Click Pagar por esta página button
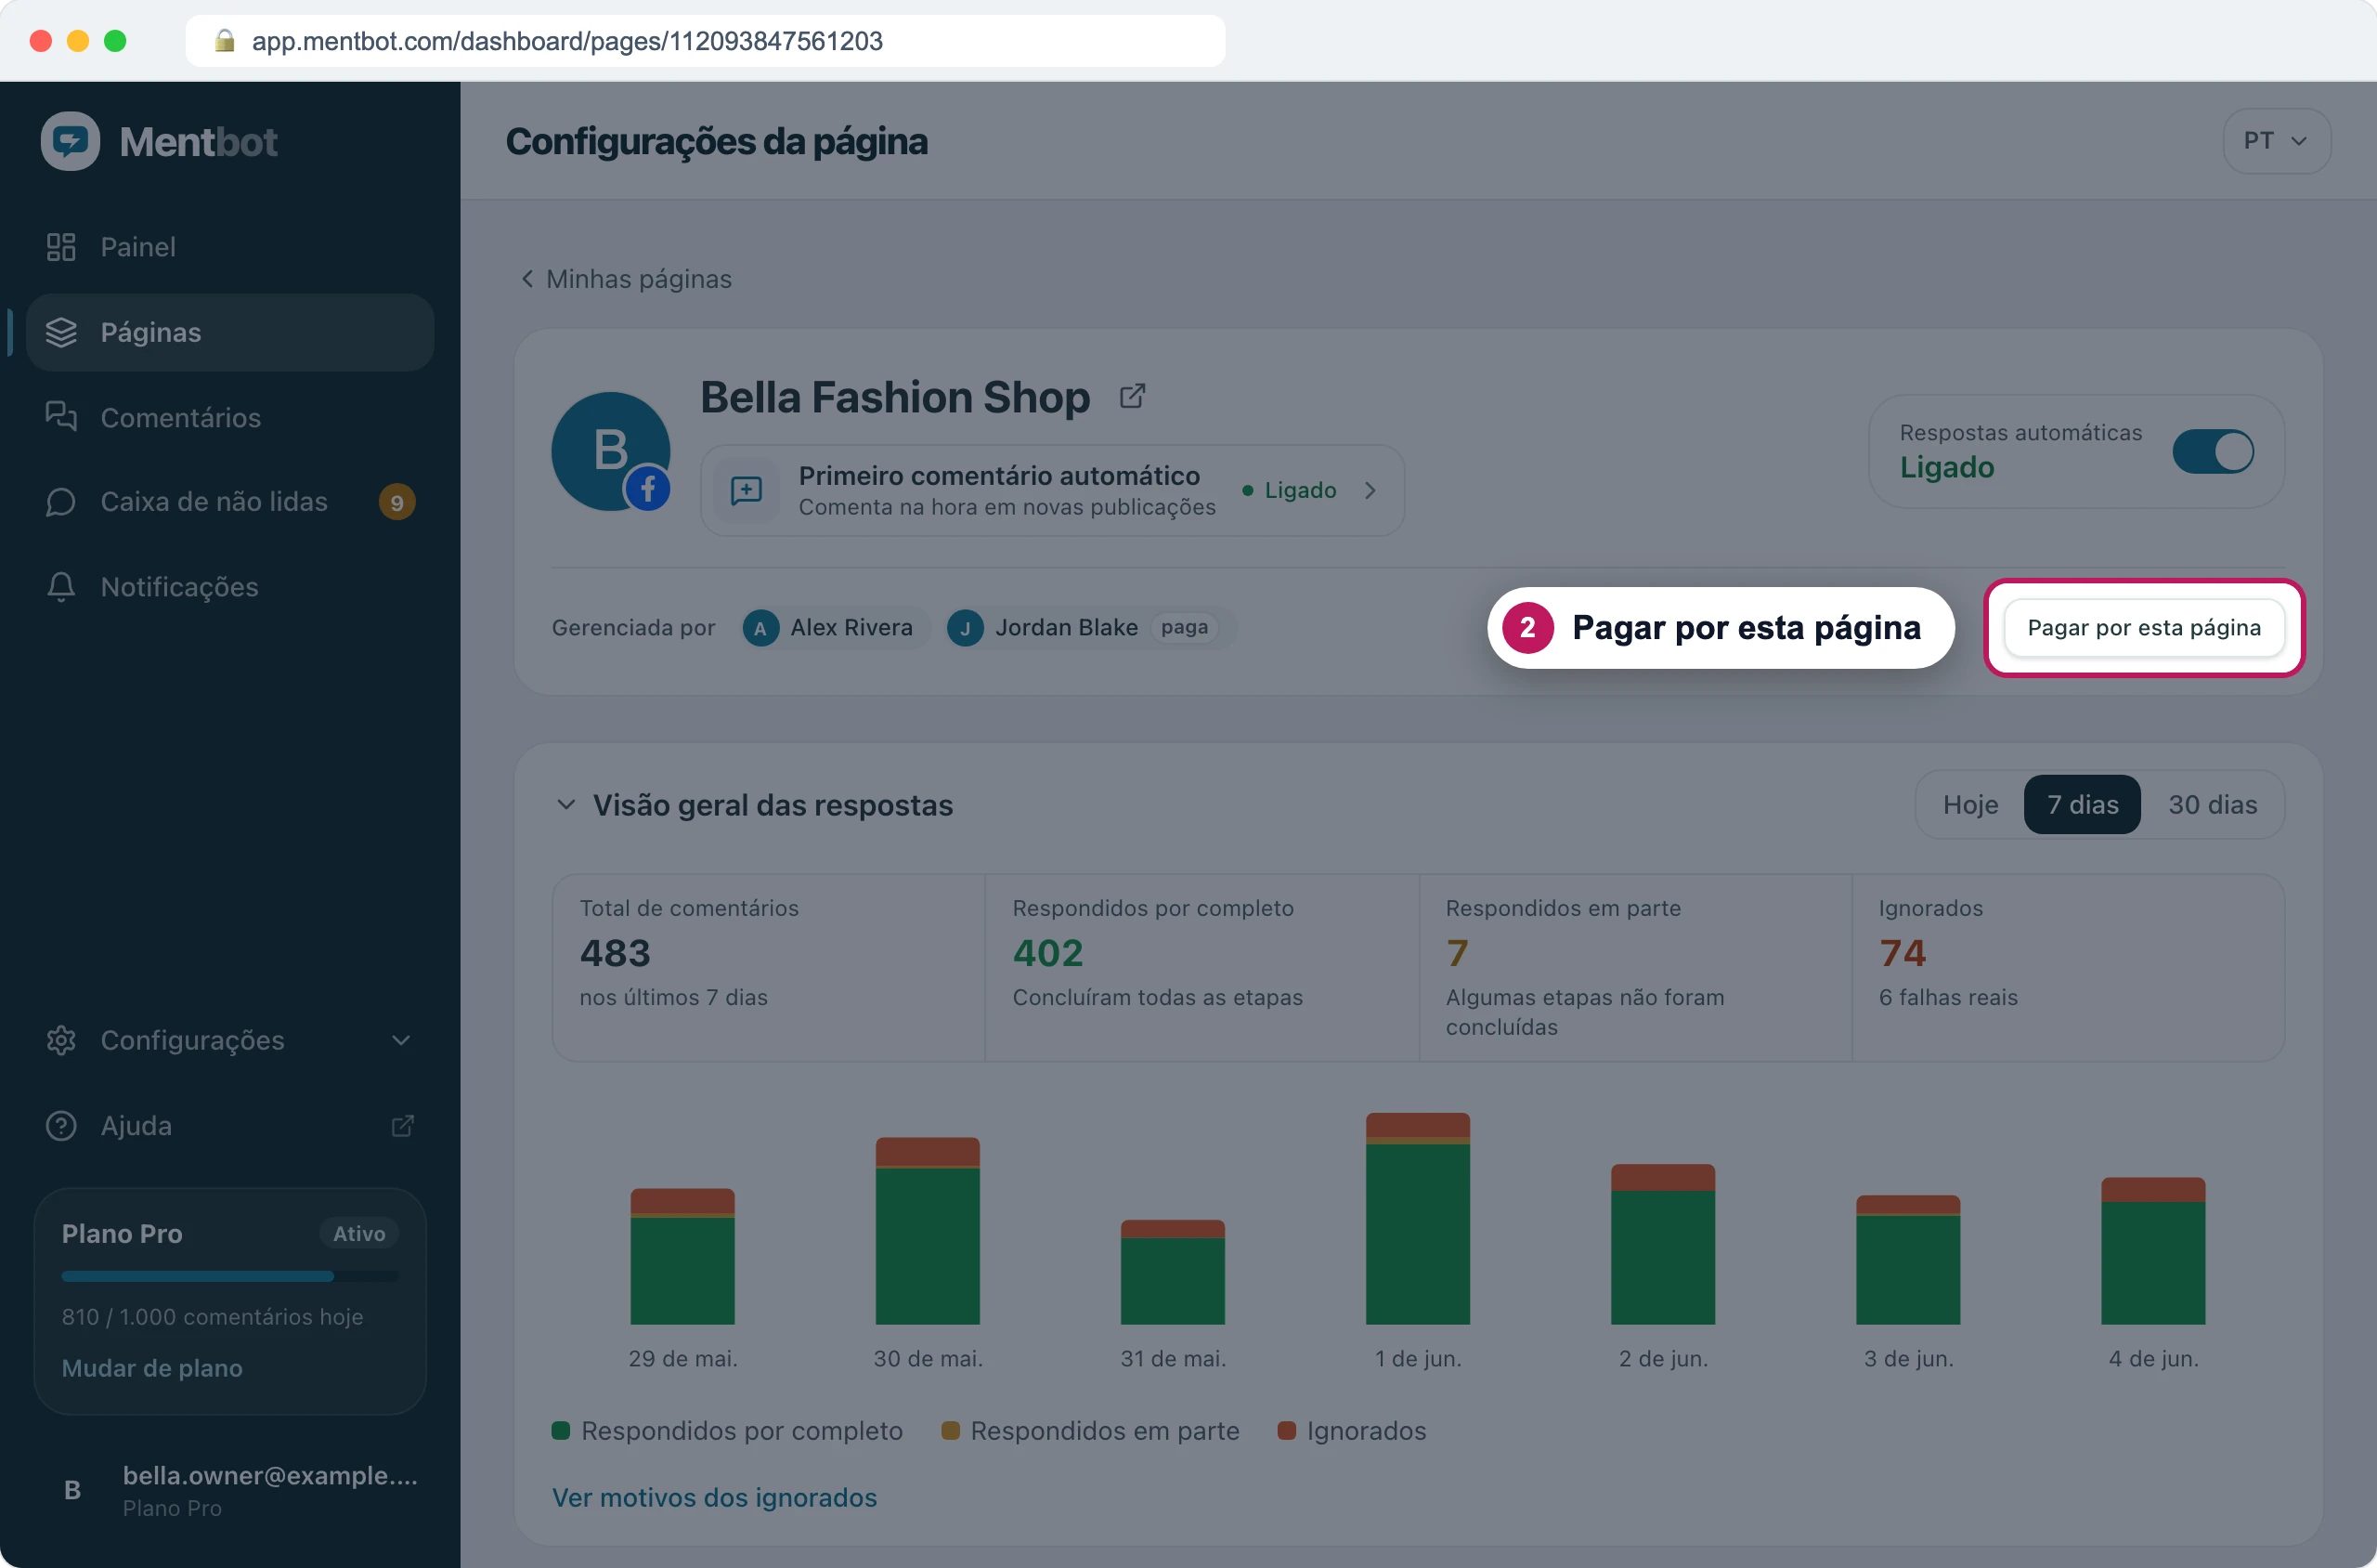 2143,628
